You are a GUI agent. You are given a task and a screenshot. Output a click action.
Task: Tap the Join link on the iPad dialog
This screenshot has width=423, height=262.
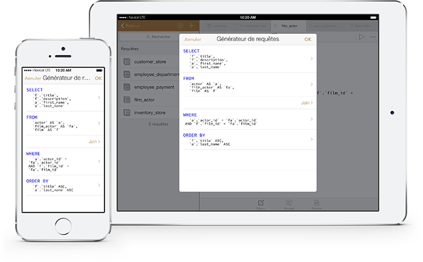pos(306,103)
